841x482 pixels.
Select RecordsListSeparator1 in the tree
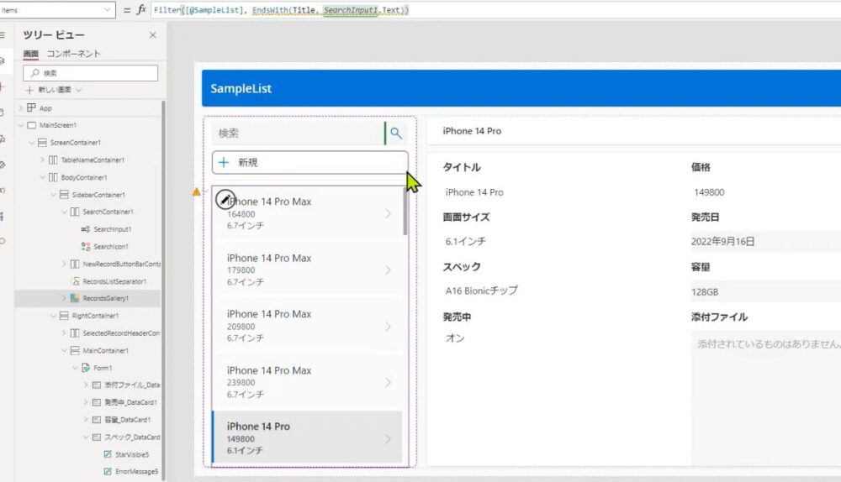[114, 281]
